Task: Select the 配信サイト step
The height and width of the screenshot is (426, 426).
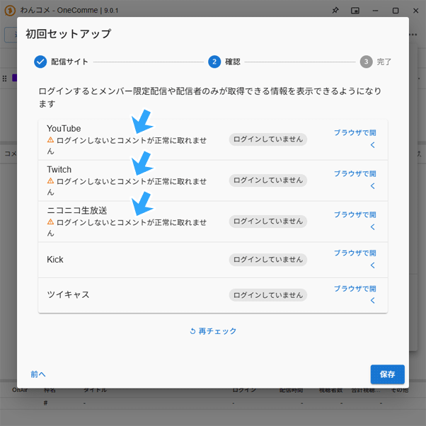Action: (x=61, y=62)
